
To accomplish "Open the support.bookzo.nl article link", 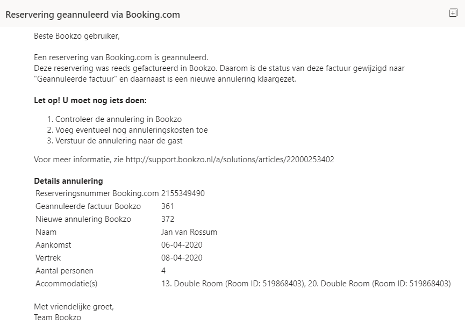I will pyautogui.click(x=230, y=160).
